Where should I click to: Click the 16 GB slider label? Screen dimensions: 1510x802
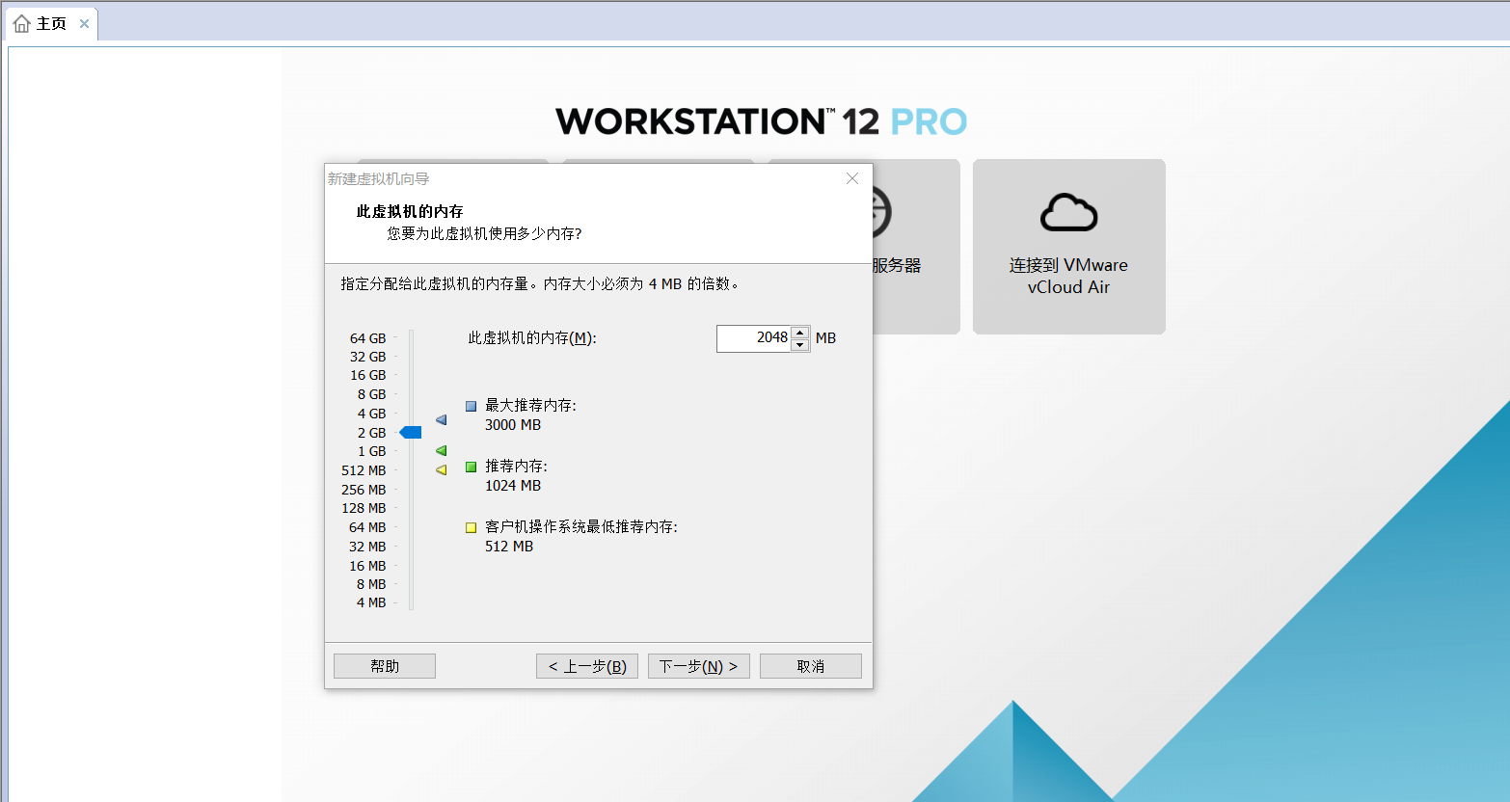tap(367, 375)
